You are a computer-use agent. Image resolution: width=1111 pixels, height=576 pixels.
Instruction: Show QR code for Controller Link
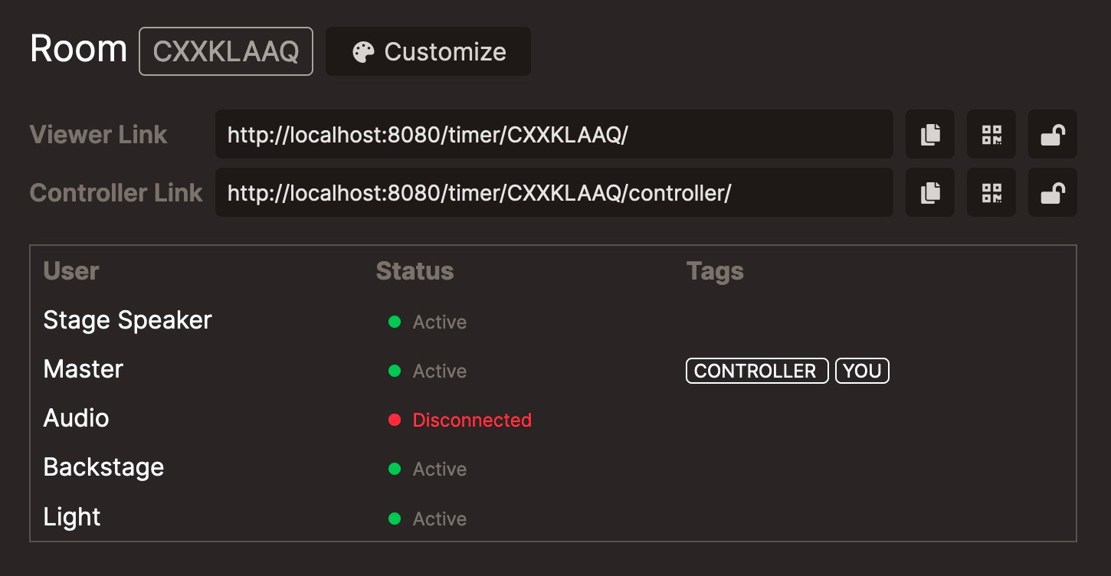[991, 192]
